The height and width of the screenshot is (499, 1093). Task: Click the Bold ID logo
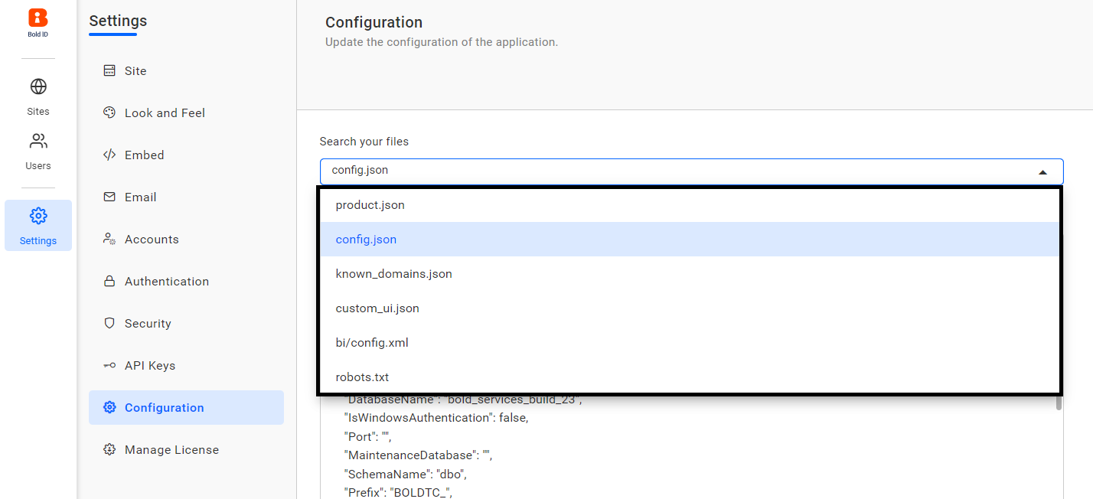tap(38, 17)
